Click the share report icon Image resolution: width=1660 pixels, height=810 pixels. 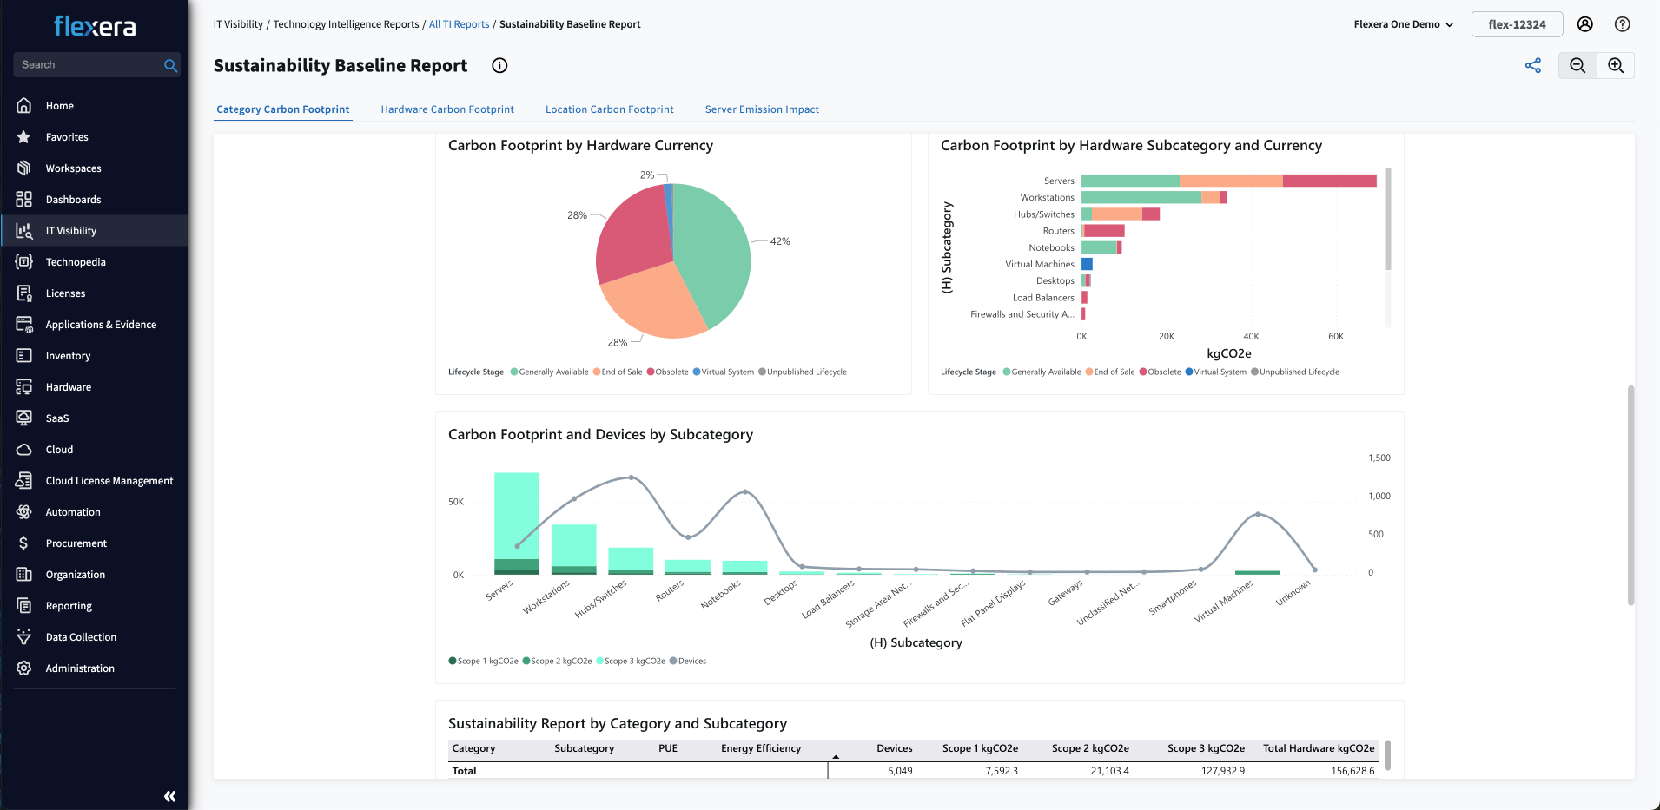click(x=1533, y=66)
